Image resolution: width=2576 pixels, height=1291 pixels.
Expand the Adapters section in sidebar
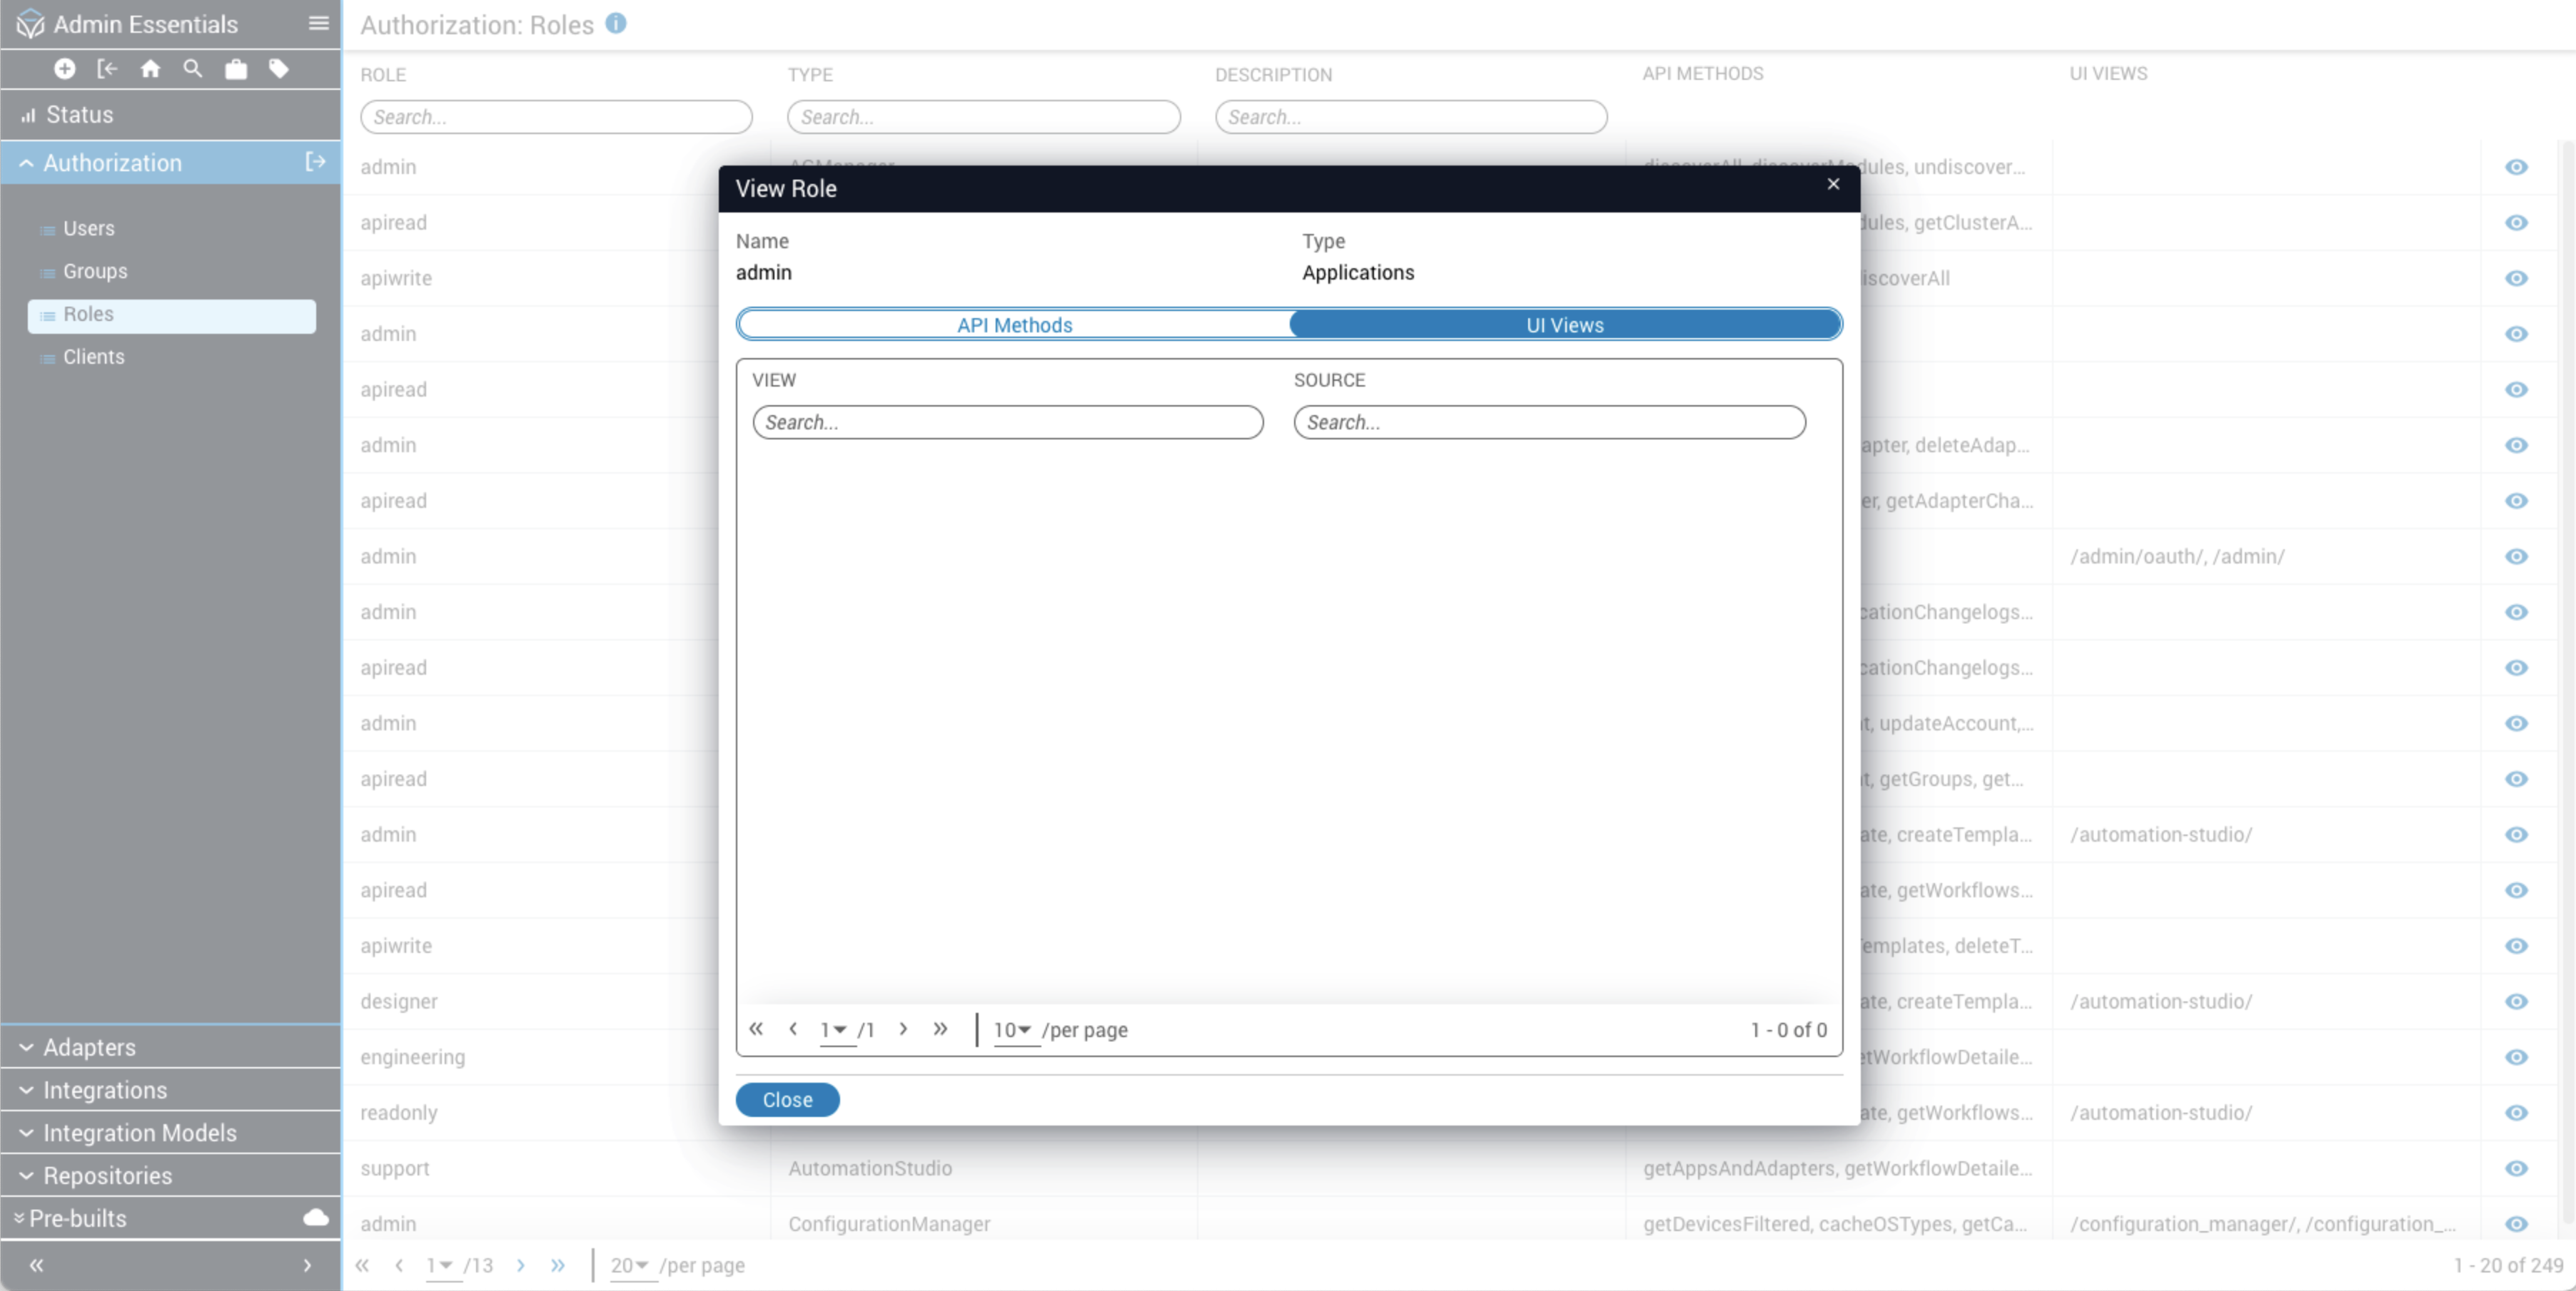pos(88,1046)
